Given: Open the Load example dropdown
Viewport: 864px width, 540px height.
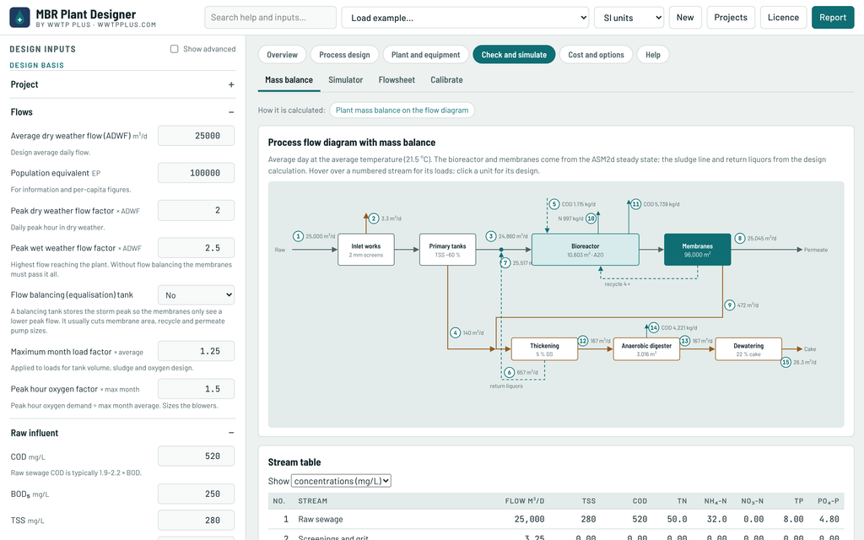Looking at the screenshot, I should coord(465,18).
